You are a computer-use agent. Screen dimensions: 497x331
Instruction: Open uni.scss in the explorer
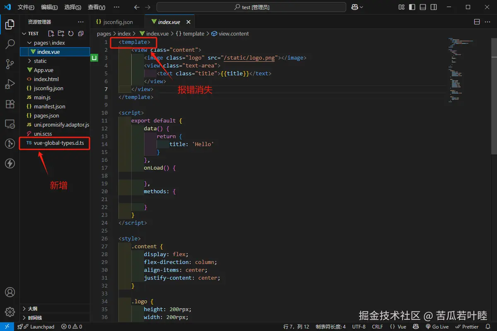[55, 134]
